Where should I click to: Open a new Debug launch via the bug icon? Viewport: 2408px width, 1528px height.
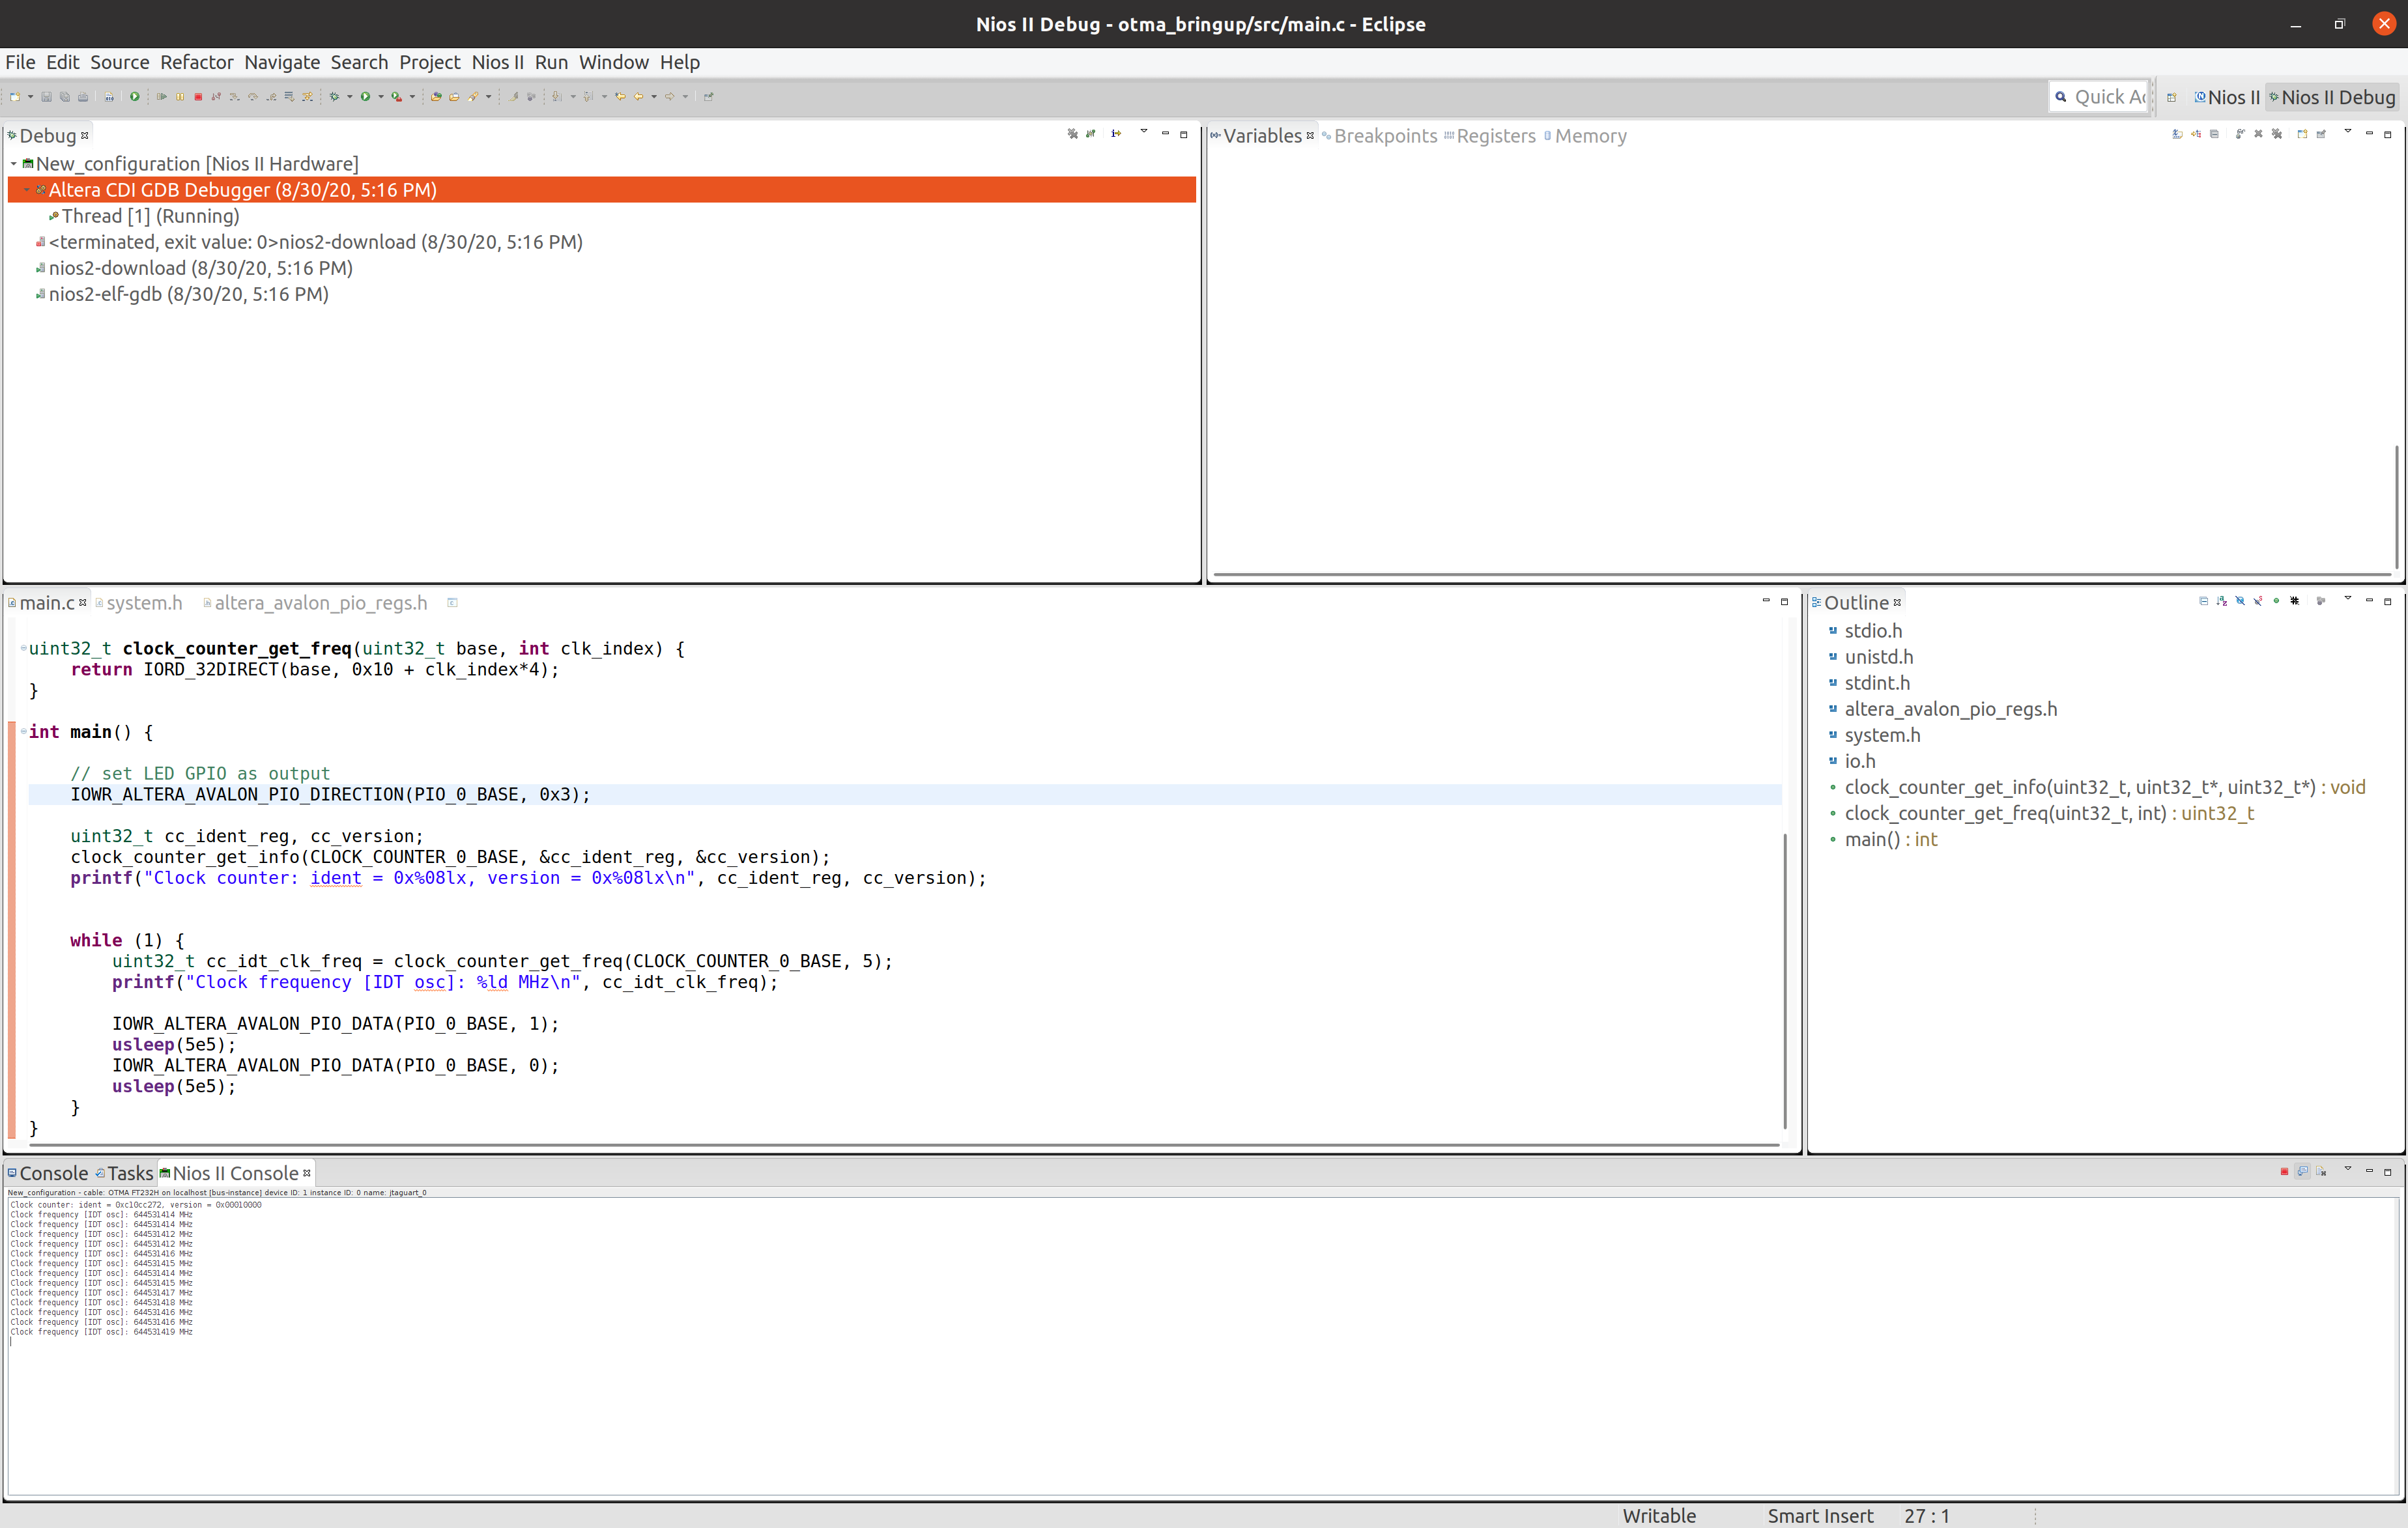point(335,97)
